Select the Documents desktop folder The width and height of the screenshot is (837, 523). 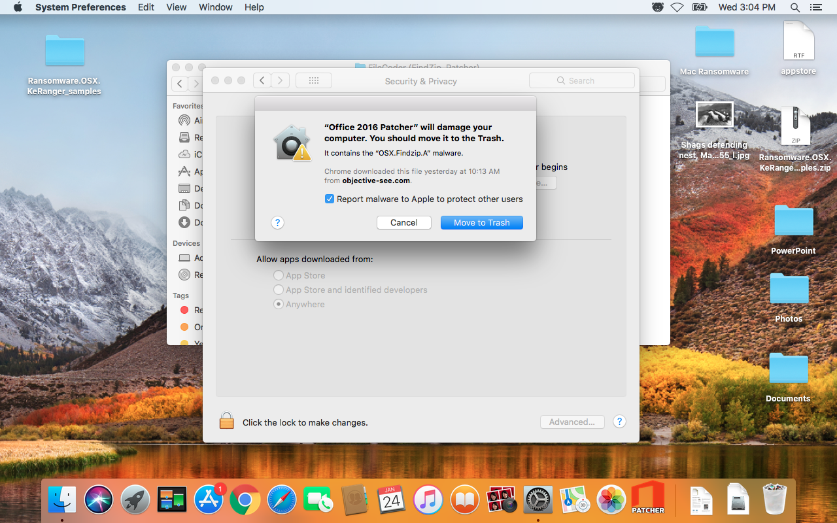point(788,378)
